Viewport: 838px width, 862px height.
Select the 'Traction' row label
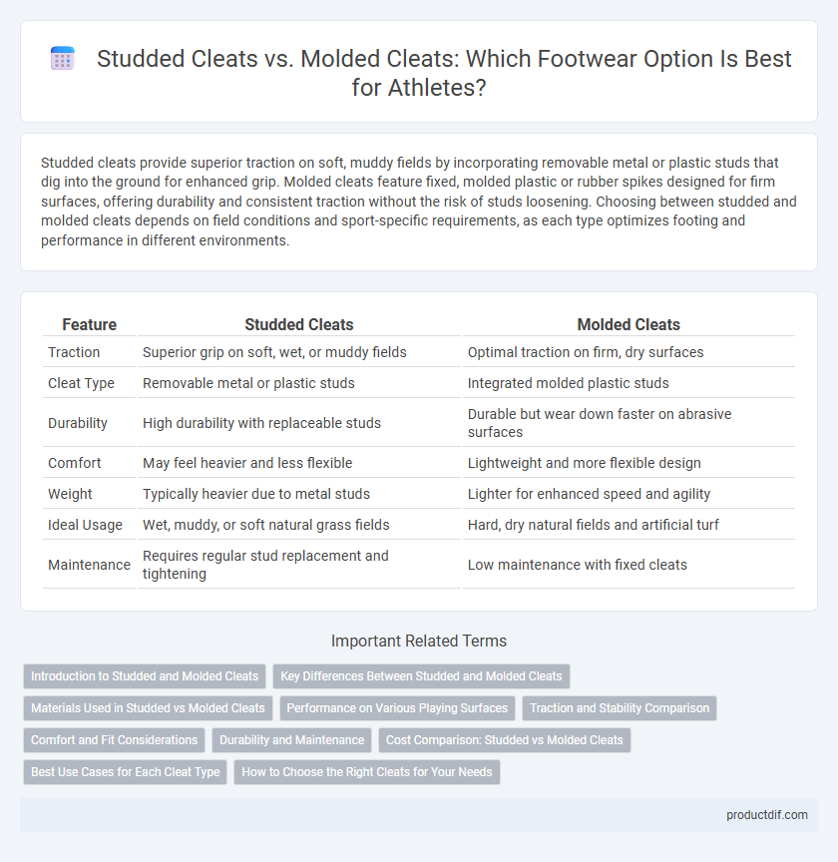pos(74,352)
